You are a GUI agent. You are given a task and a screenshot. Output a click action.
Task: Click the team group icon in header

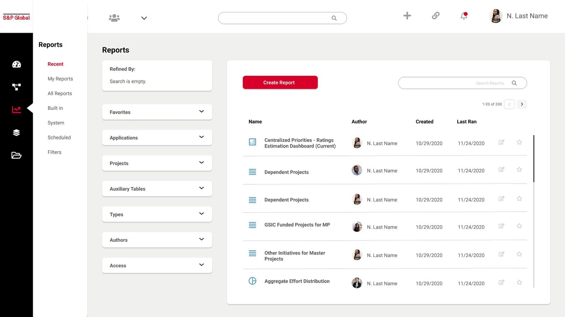[114, 18]
